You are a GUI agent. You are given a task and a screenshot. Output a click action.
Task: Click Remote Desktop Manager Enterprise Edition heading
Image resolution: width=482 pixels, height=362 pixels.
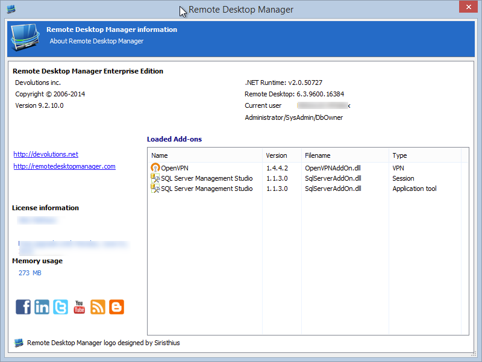pyautogui.click(x=88, y=71)
